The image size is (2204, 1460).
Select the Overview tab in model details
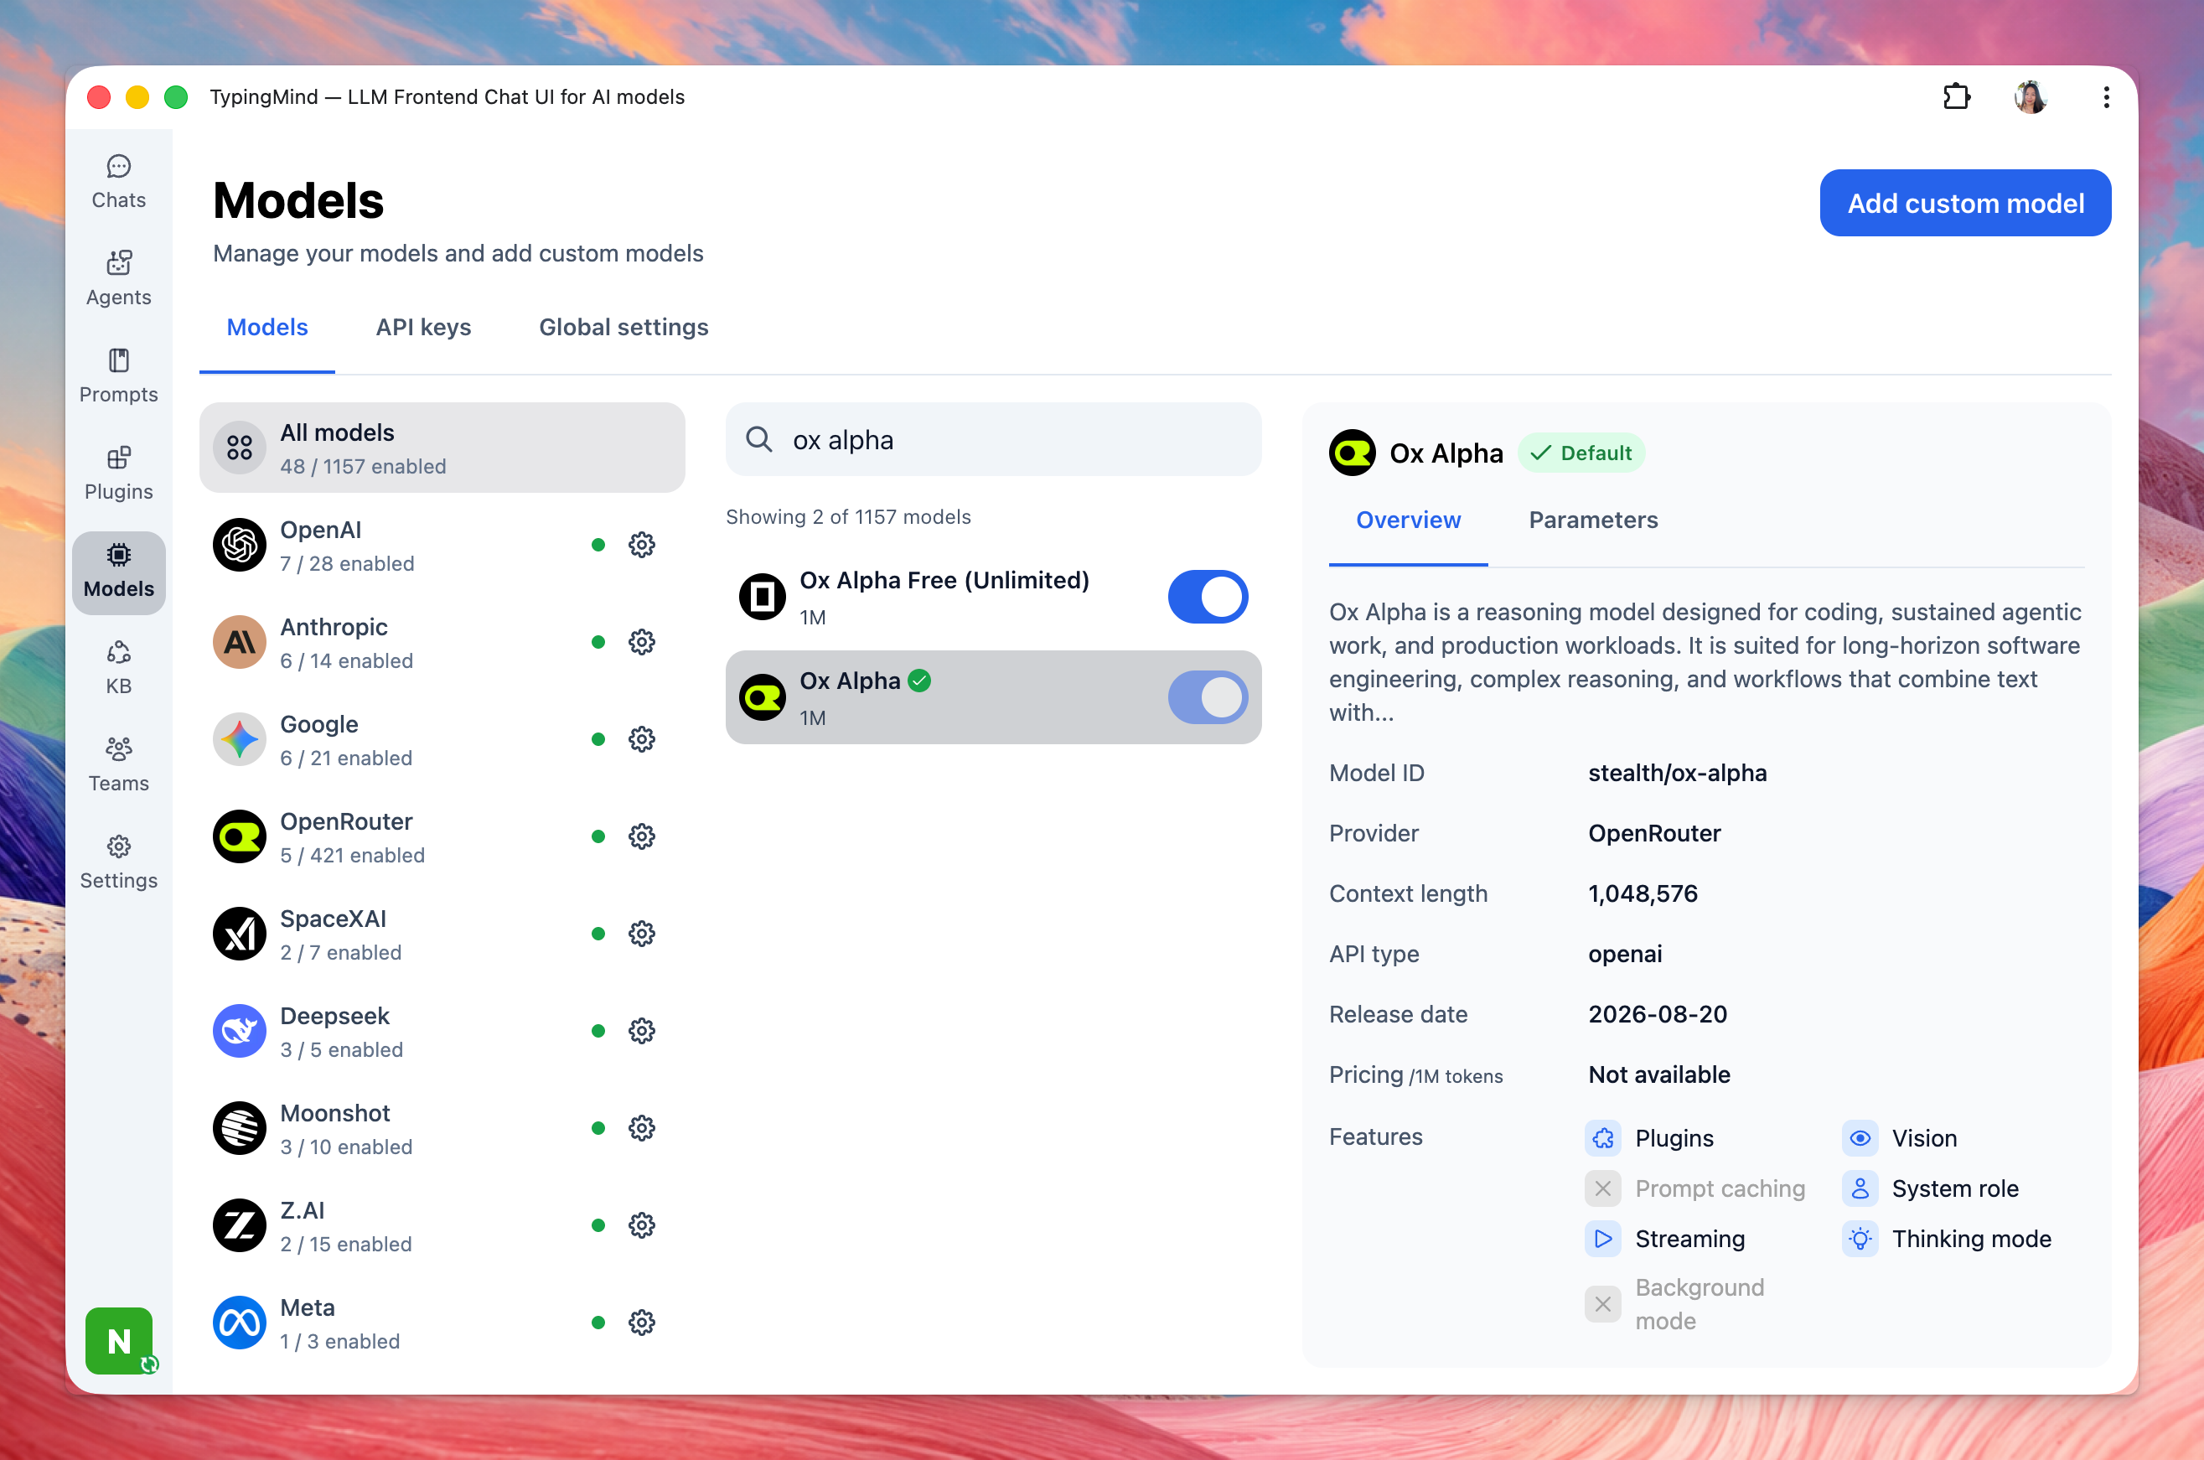coord(1408,520)
